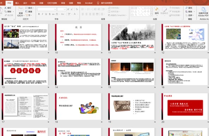Click the Align Text (对齐文本) button
Screen dimensions: 209x136
click(114, 12)
